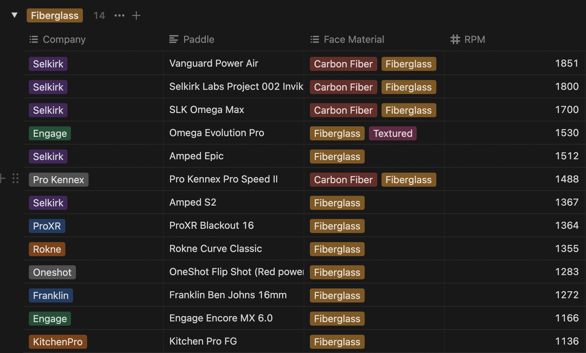
Task: Click the group row count showing 14
Action: pyautogui.click(x=99, y=15)
